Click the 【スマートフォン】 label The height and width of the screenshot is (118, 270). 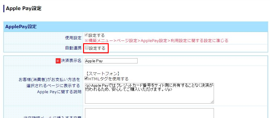point(103,74)
